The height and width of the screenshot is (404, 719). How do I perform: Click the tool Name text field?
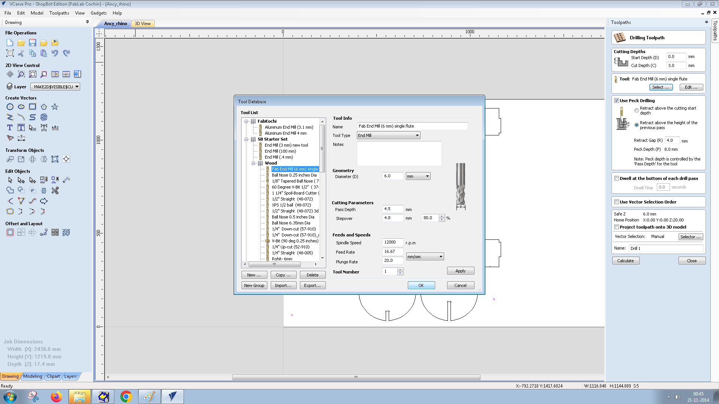(412, 126)
